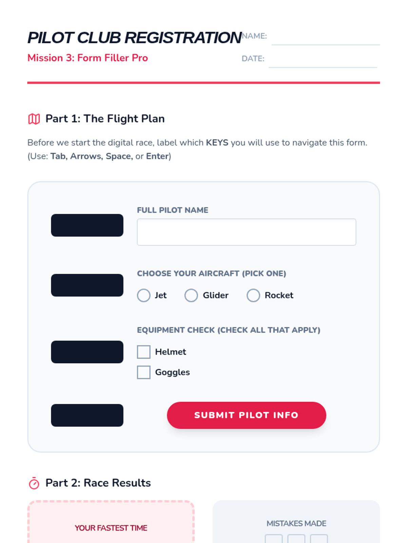Tick the Goggles equipment checkbox
The height and width of the screenshot is (543, 407).
144,372
